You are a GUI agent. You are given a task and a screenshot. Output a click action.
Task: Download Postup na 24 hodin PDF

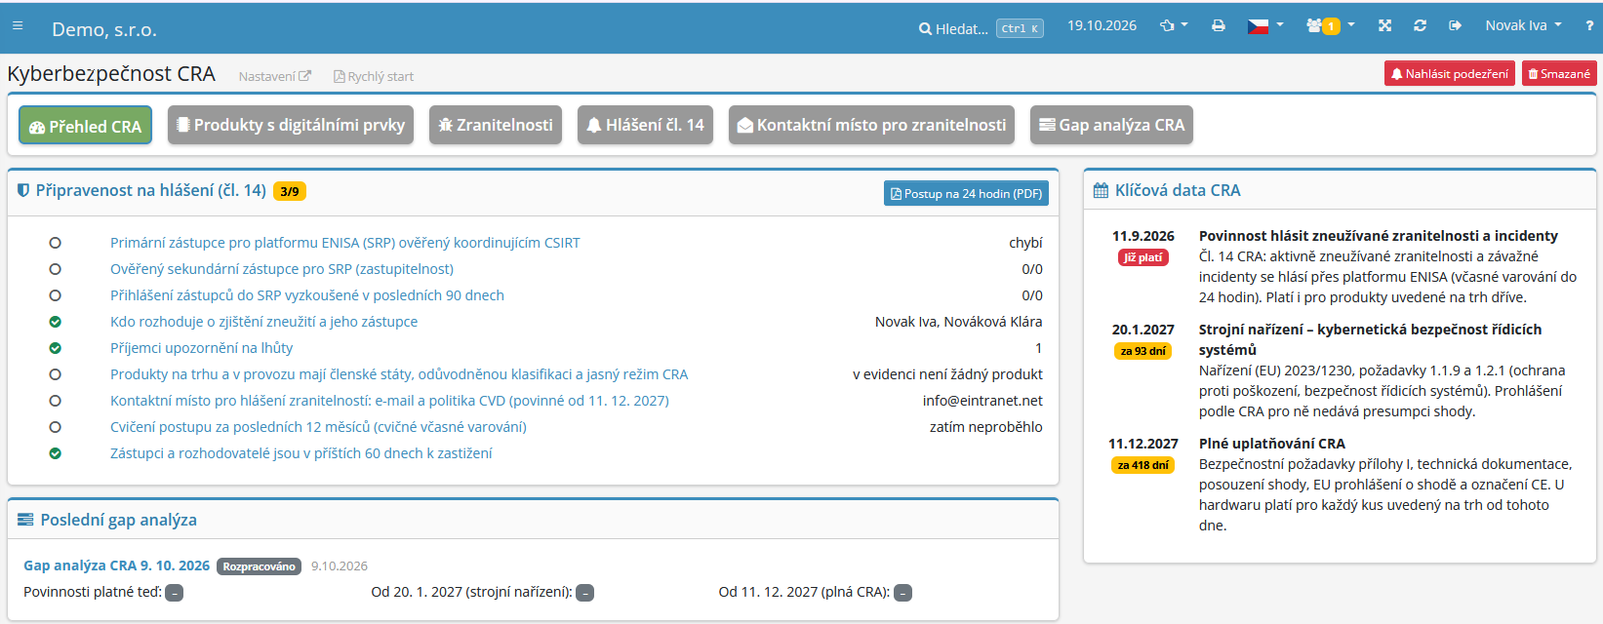pyautogui.click(x=966, y=193)
